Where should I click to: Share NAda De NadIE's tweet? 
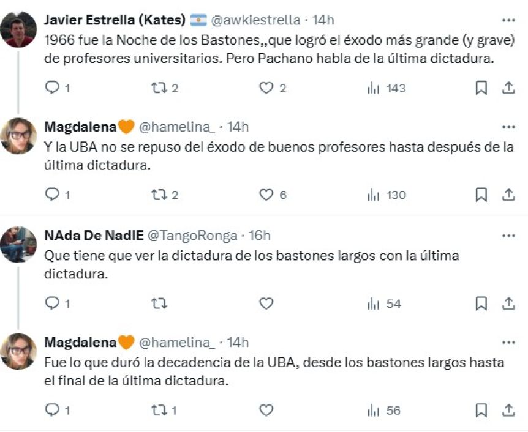(508, 303)
